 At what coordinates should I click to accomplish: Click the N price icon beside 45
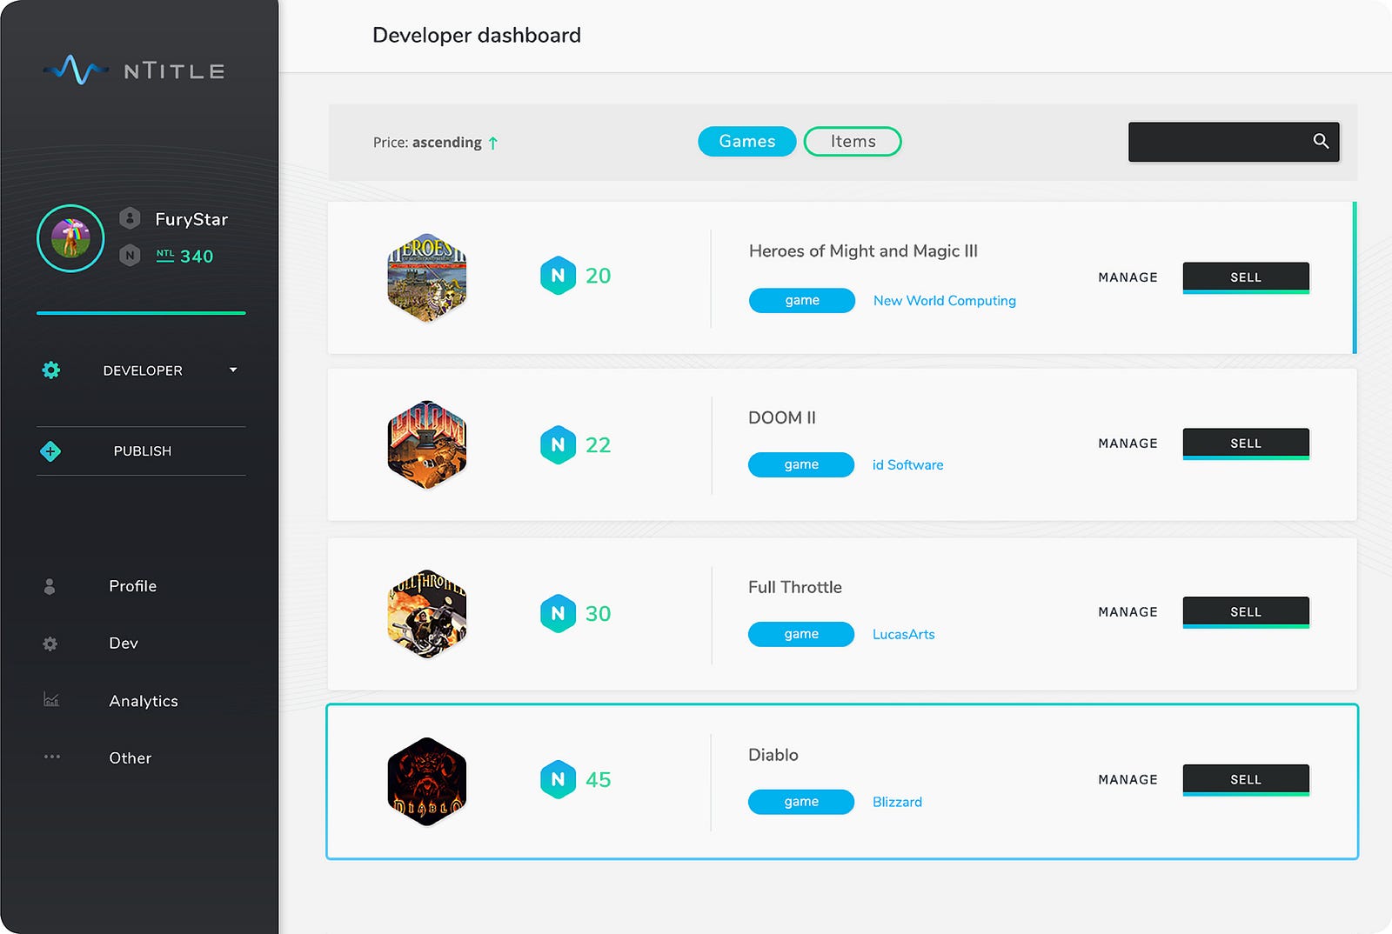(558, 779)
